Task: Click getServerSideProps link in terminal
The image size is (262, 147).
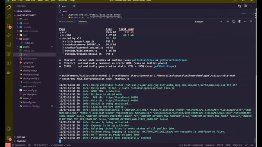Action: pos(173,60)
